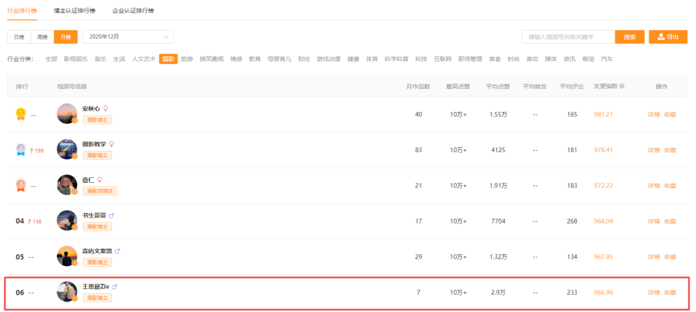Screen dimensions: 696x312
Task: Click the avatar of 王思晨Ziv
Action: pos(67,292)
